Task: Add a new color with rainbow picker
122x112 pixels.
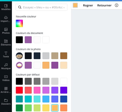Action: [19, 23]
